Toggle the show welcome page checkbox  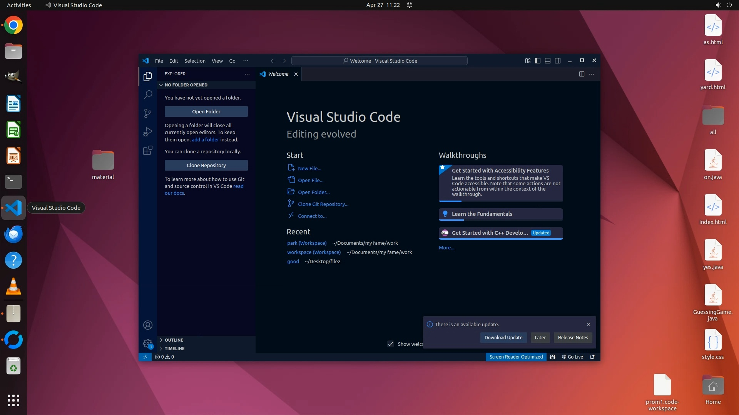click(x=391, y=344)
